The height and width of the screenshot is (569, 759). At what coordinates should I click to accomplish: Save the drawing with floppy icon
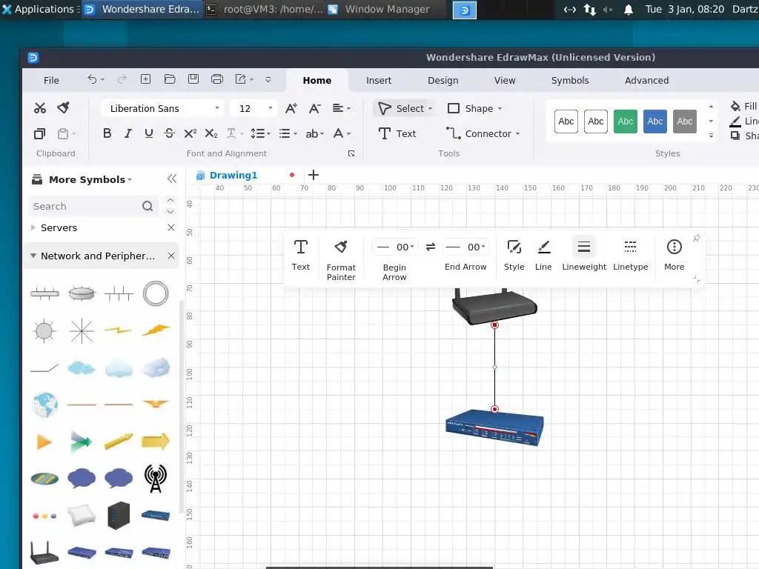(x=193, y=79)
